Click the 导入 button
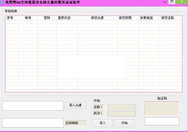Viewport: 188px width, 132px height. (x=103, y=123)
